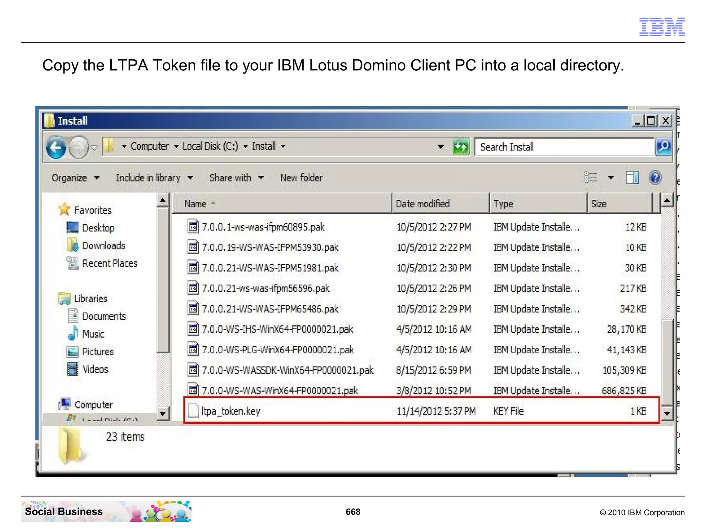Click the Desktop icon in Favorites
This screenshot has width=706, height=530.
click(x=73, y=227)
